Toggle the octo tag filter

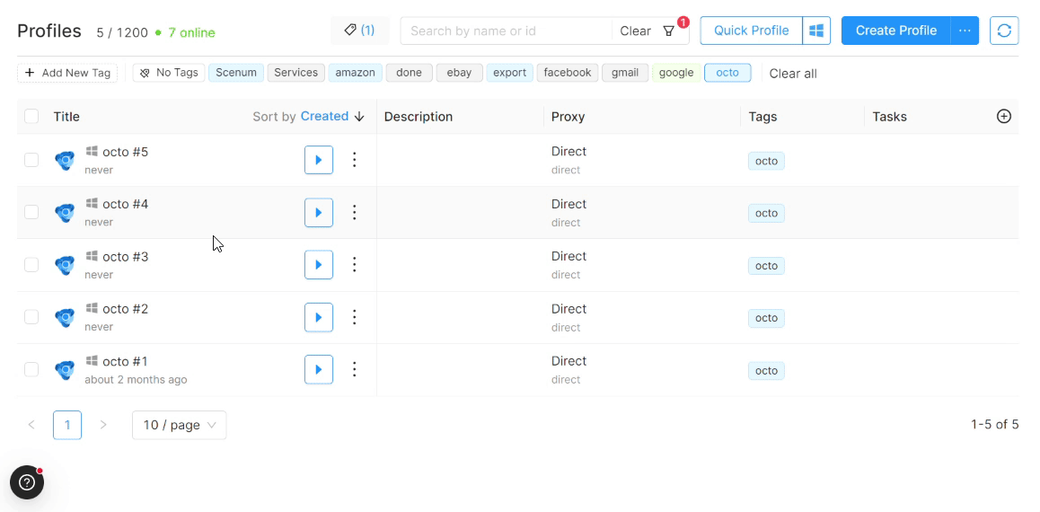(727, 73)
